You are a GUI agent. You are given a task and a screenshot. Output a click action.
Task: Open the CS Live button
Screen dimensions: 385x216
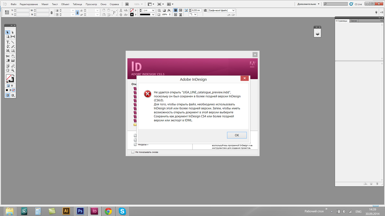pyautogui.click(x=355, y=4)
